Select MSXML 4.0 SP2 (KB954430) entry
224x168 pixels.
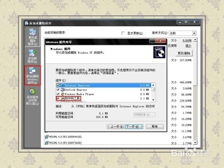point(65,137)
